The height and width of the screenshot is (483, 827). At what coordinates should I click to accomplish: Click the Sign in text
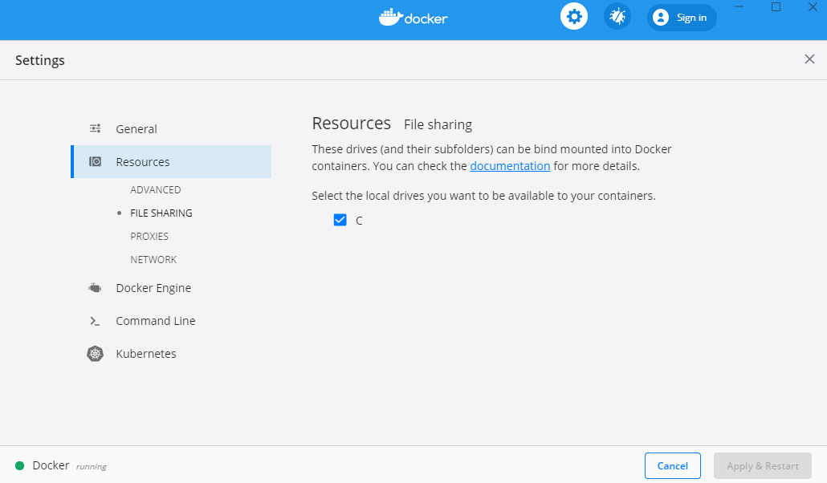coord(691,18)
